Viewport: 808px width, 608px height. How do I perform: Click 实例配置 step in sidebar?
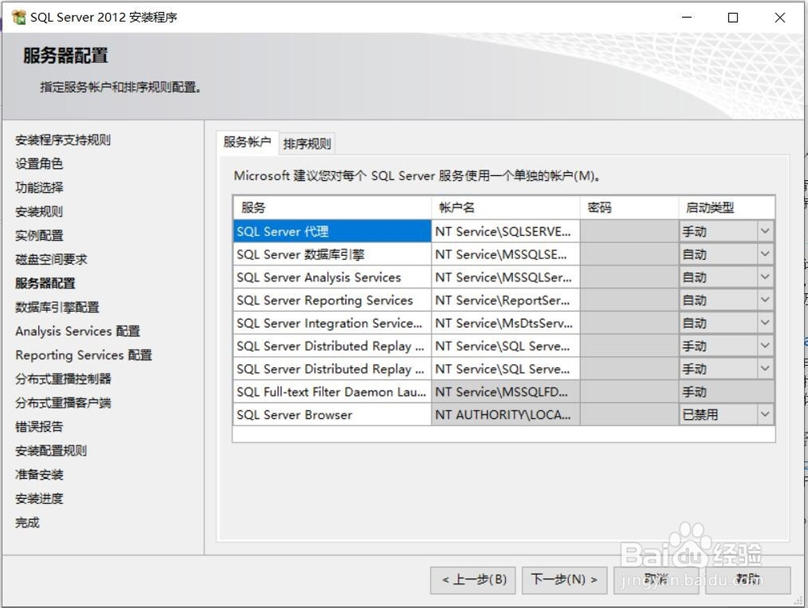point(39,235)
